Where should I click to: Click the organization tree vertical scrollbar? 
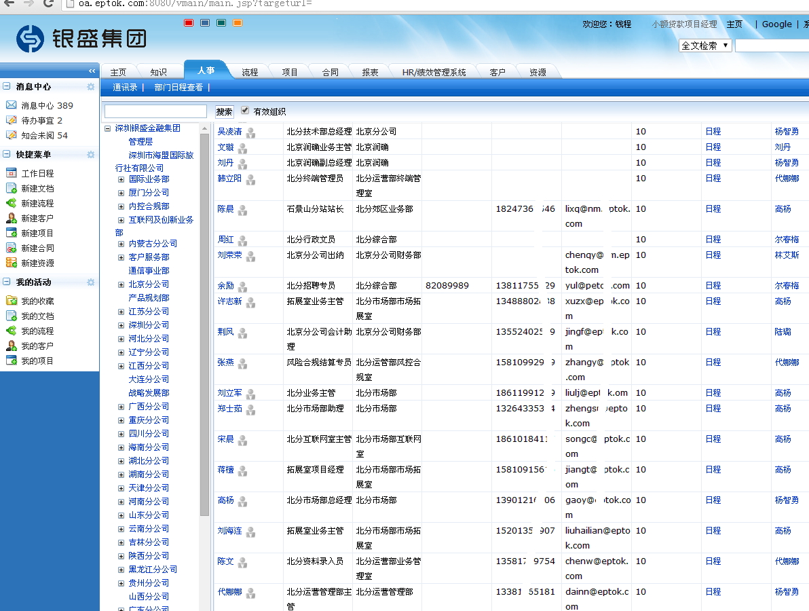[x=204, y=325]
